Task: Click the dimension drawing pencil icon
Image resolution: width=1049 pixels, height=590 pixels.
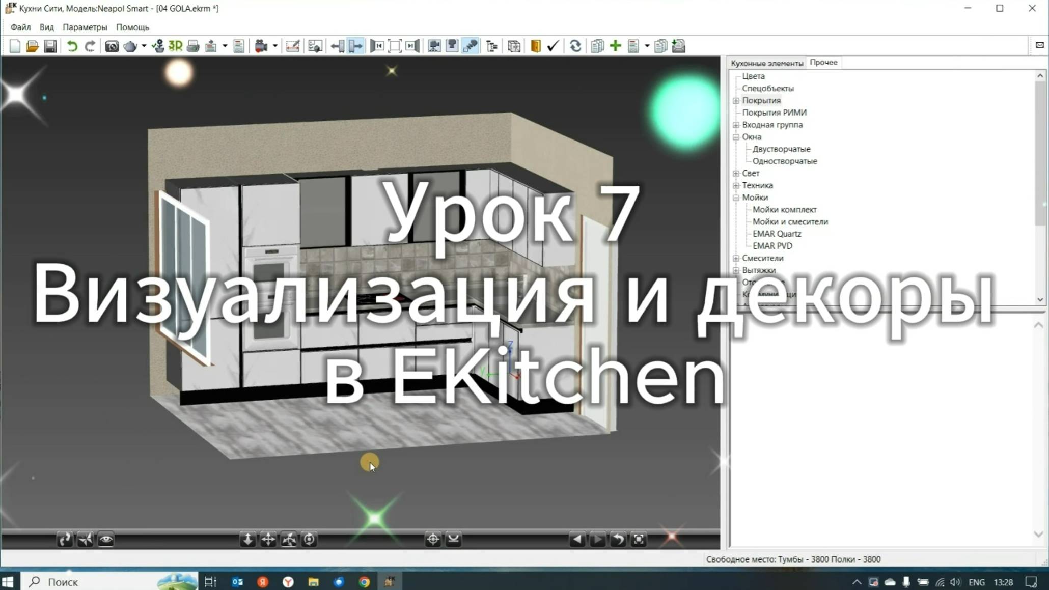Action: click(x=293, y=46)
